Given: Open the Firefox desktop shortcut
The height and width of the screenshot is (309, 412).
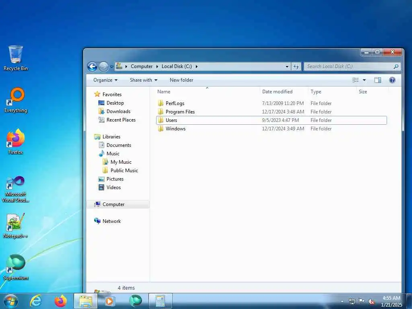Looking at the screenshot, I should coord(16,141).
